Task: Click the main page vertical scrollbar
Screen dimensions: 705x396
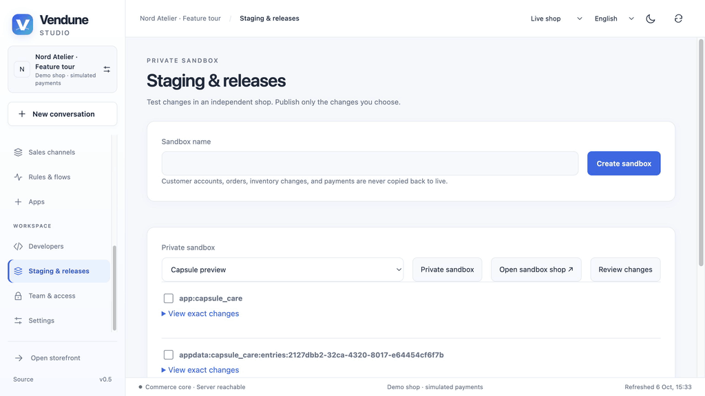Action: coord(700,153)
